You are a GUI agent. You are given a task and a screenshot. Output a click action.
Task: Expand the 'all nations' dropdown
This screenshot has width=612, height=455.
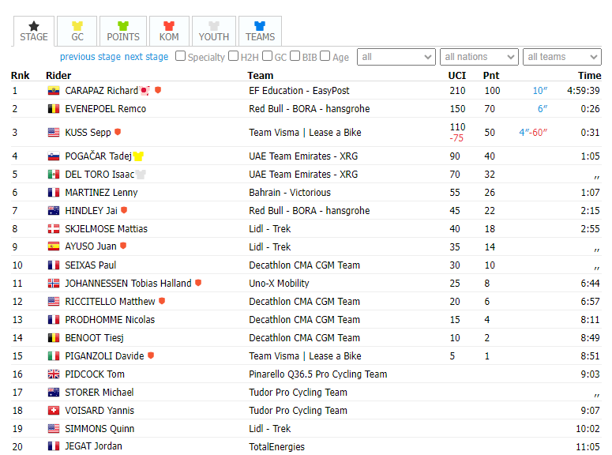(479, 57)
